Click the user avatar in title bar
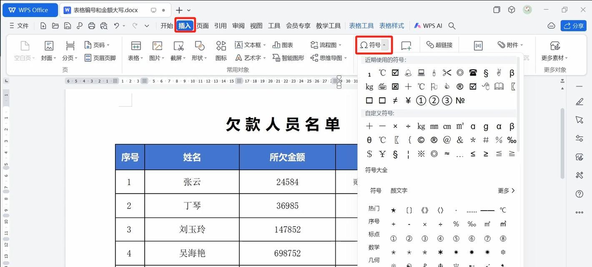The image size is (592, 267). coord(527,10)
